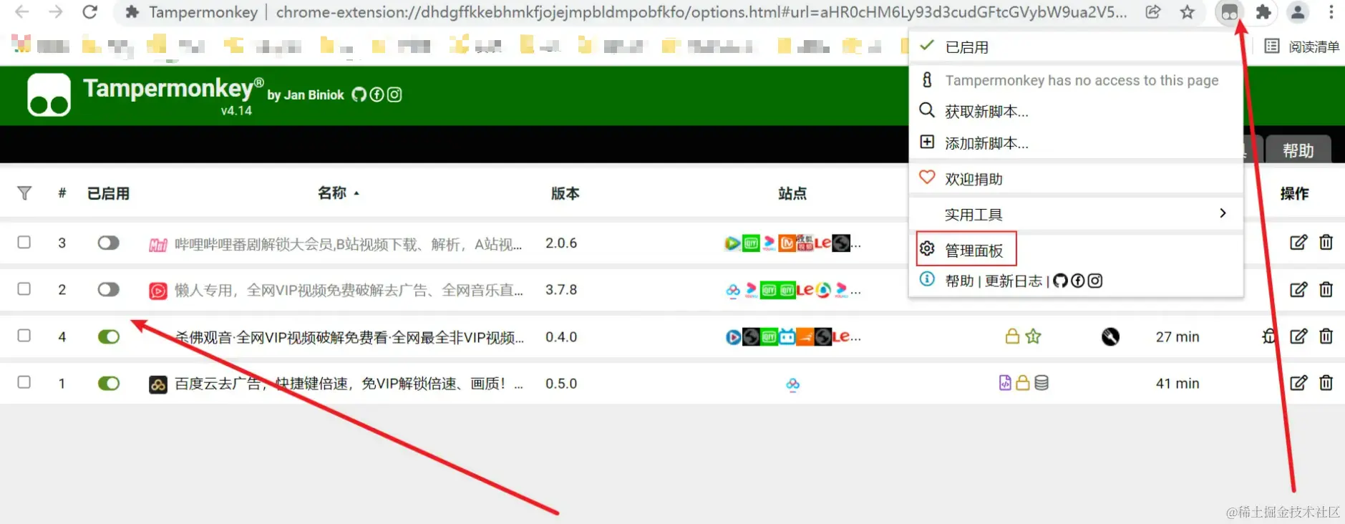Select 欢迎捐助 in the popup menu
Viewport: 1345px width, 524px height.
1076,179
